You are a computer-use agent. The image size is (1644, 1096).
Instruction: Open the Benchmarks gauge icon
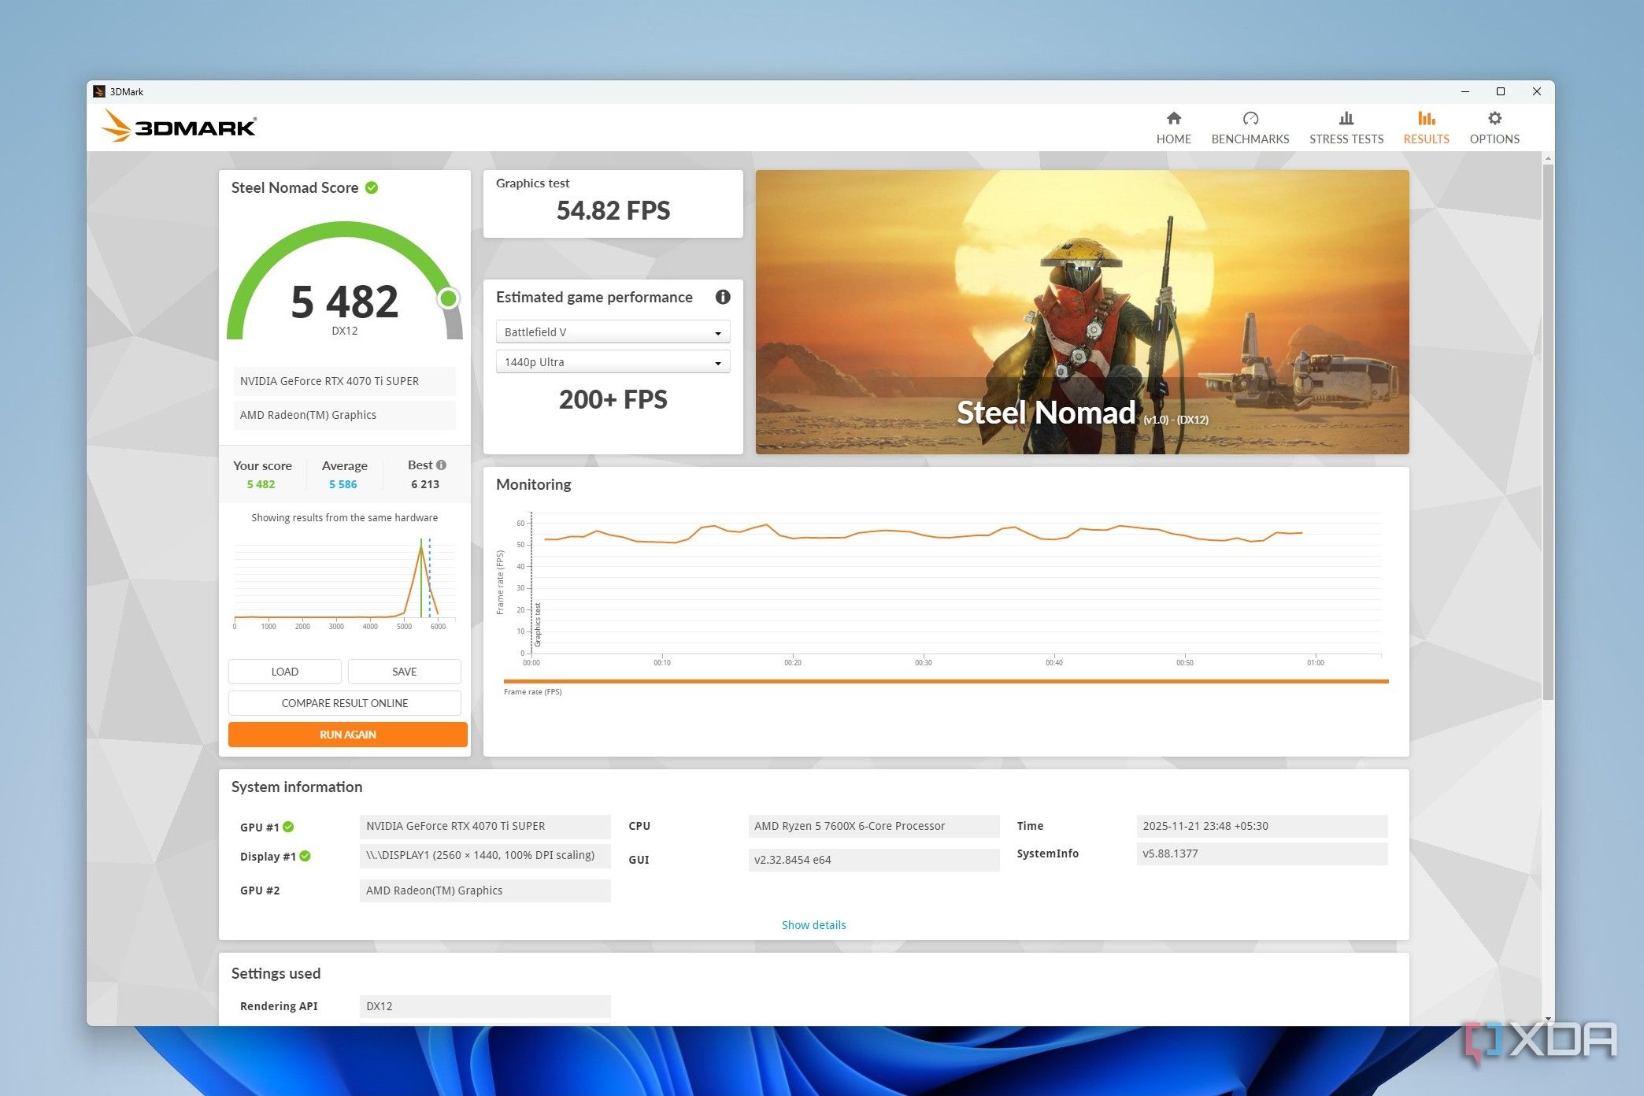pos(1250,119)
